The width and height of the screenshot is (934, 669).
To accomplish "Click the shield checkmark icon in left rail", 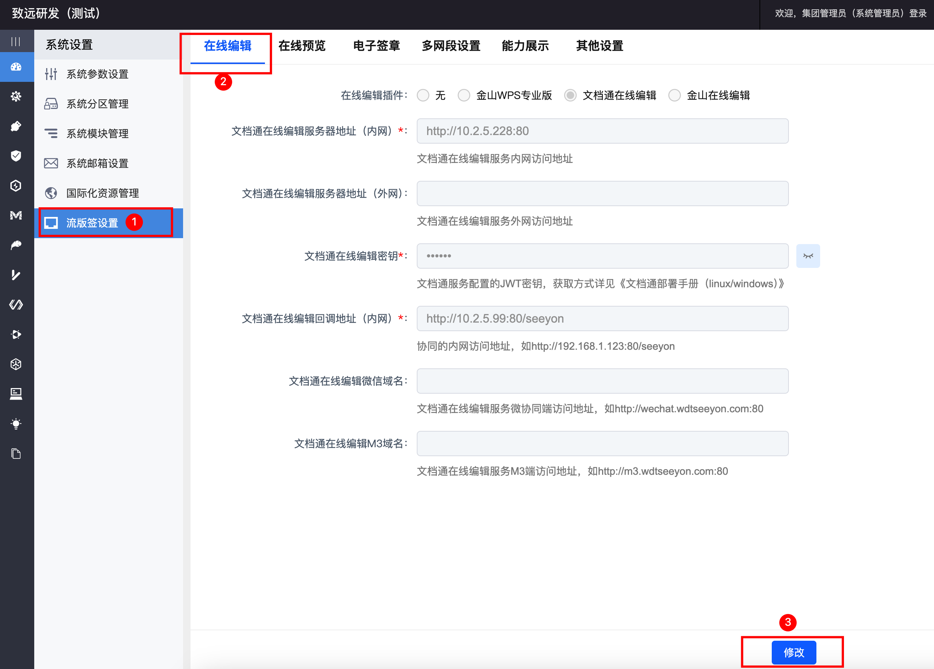I will coord(16,156).
